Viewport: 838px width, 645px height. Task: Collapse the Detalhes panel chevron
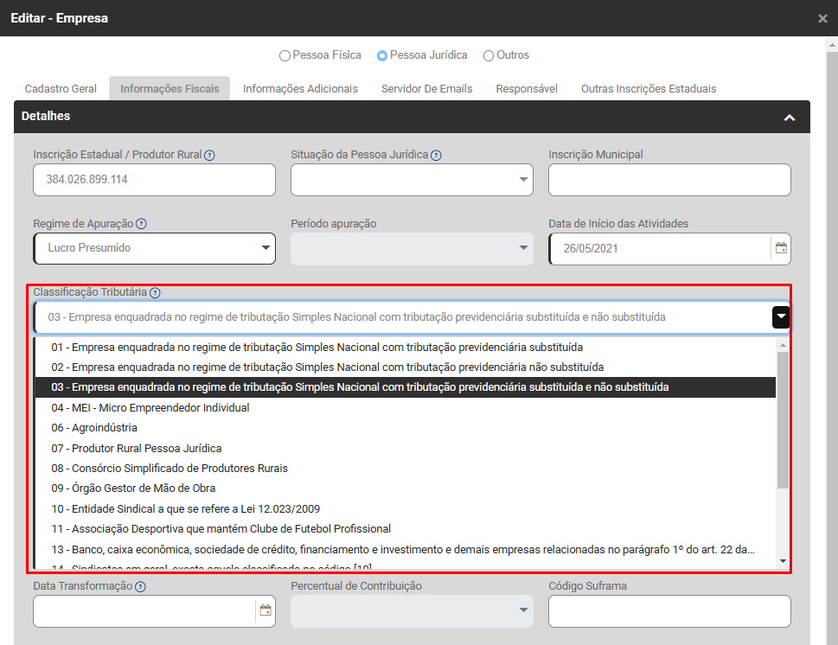pyautogui.click(x=789, y=118)
